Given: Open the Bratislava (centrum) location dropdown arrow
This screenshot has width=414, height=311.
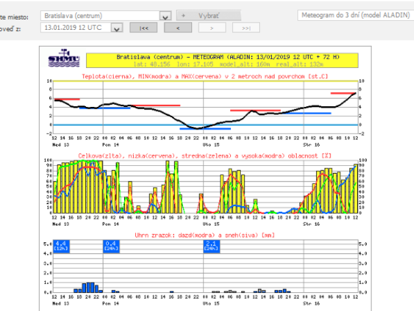Looking at the screenshot, I should 166,16.
